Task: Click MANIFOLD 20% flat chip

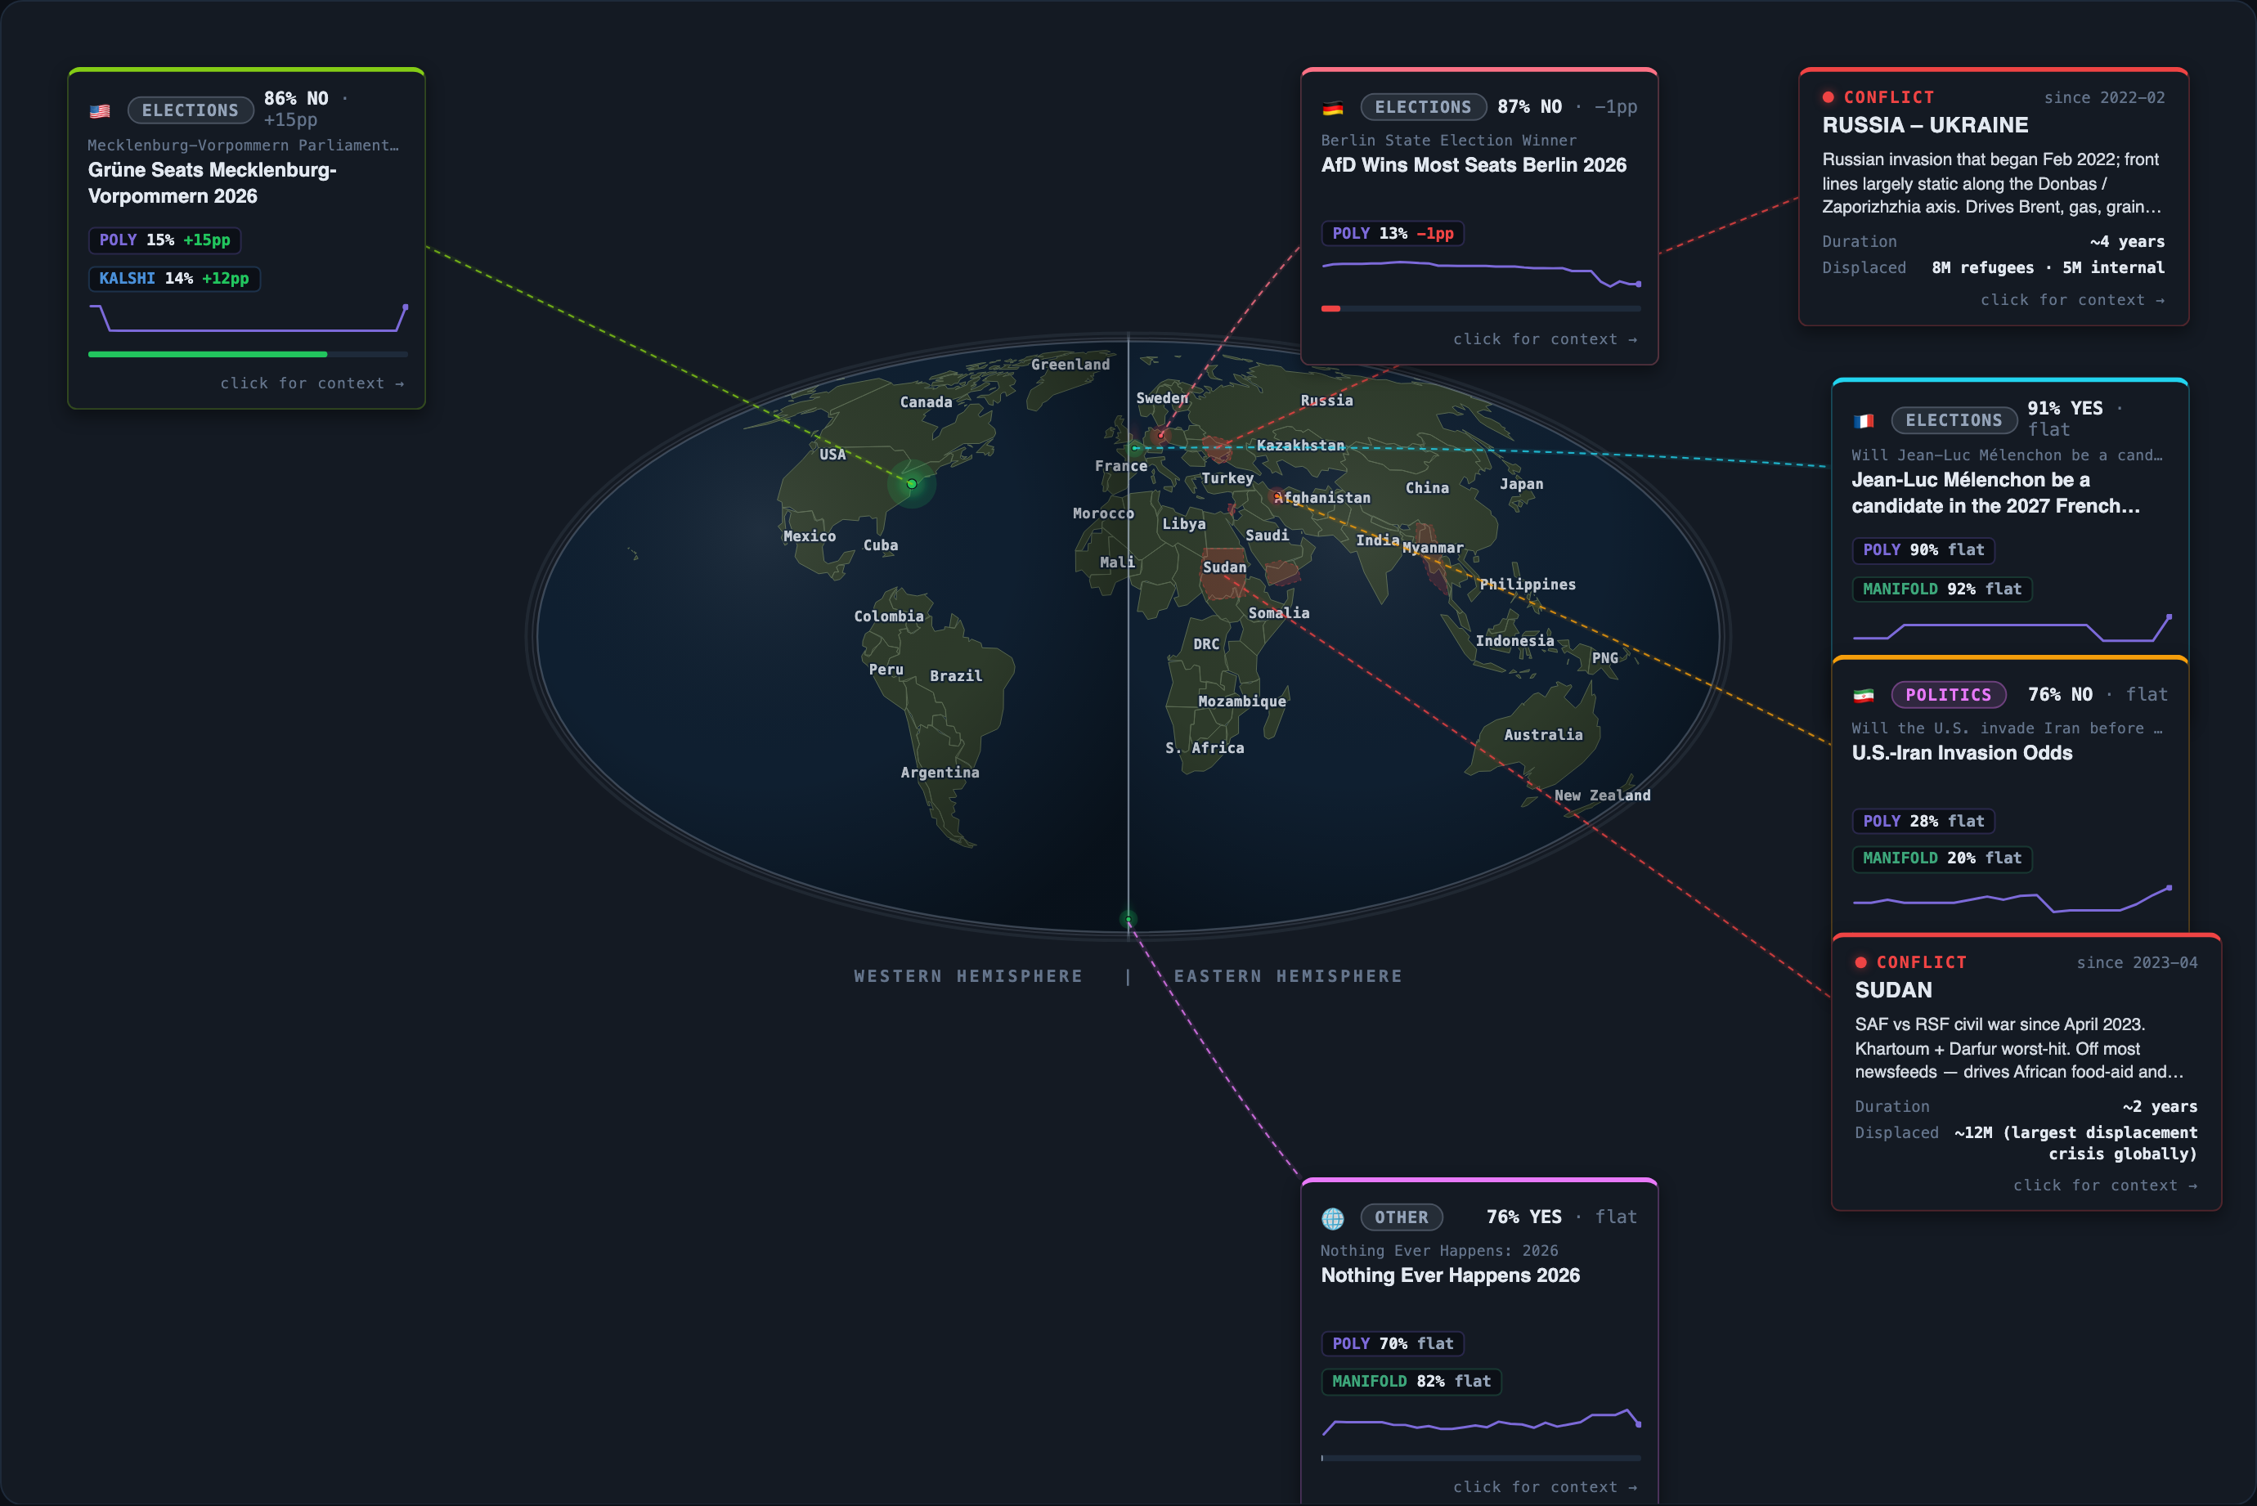Action: 1942,858
